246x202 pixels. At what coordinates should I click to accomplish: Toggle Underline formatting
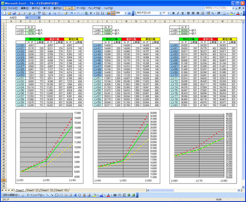[x=182, y=13]
